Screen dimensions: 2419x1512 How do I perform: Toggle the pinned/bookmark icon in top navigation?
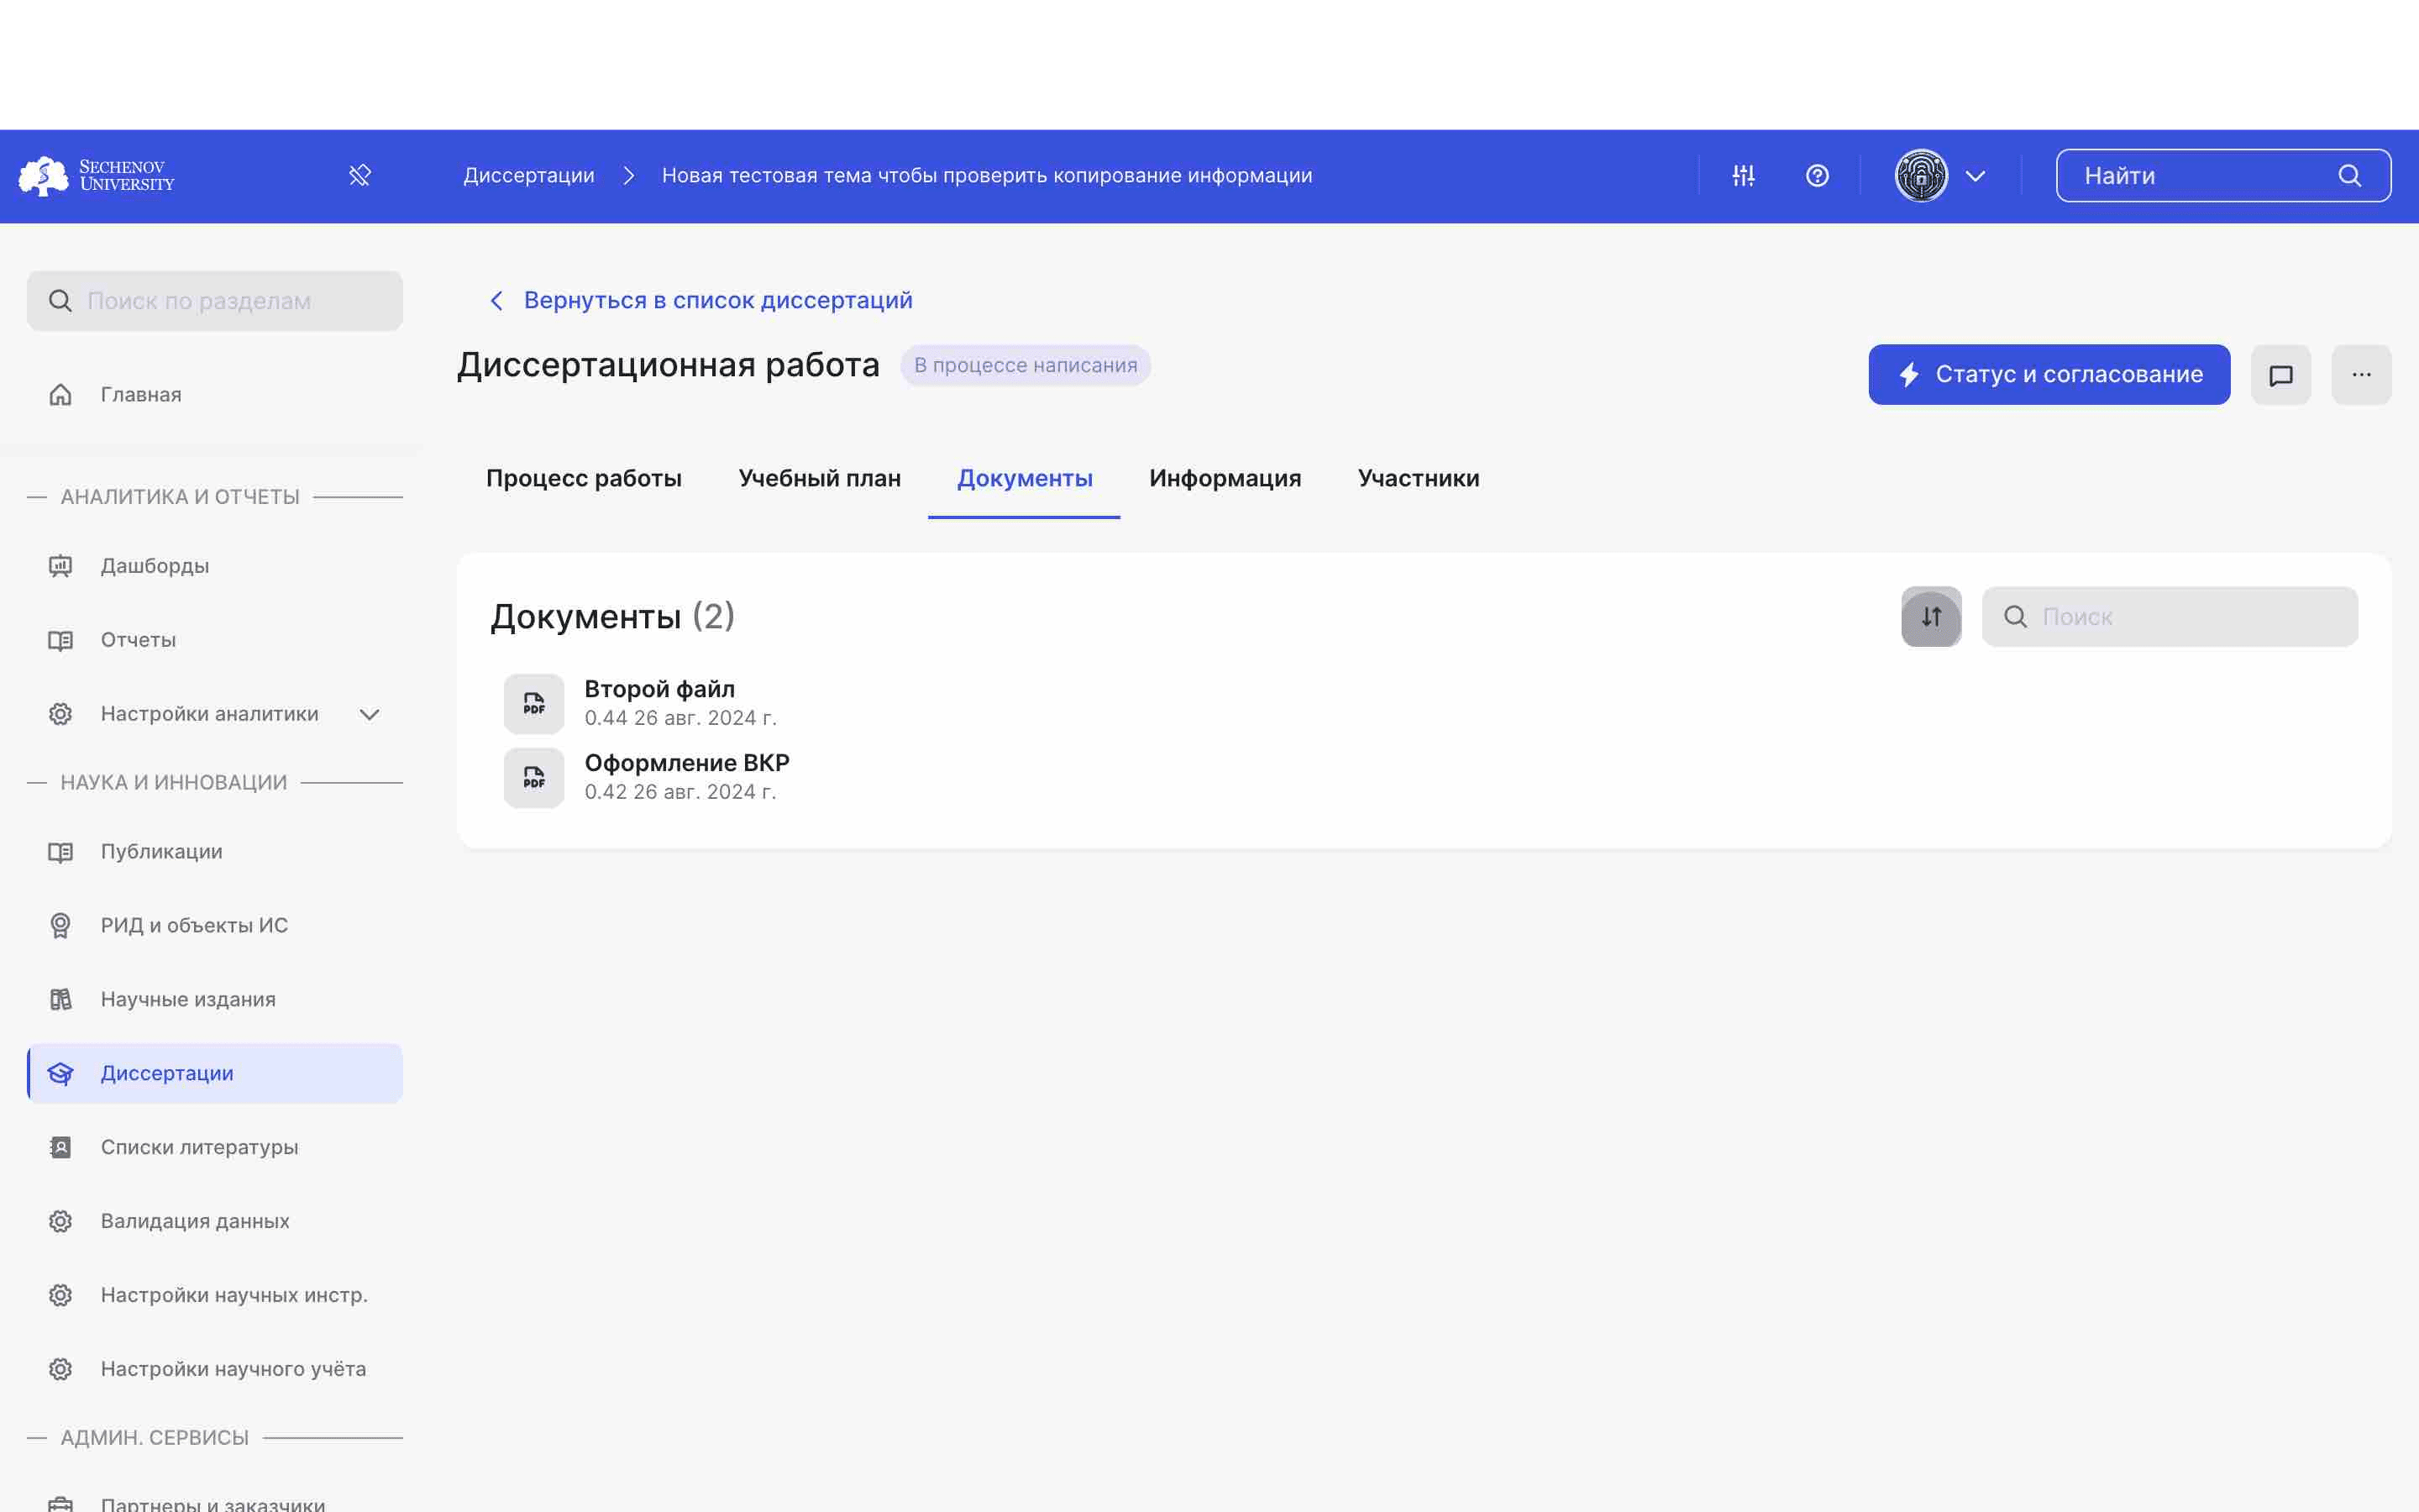point(360,174)
